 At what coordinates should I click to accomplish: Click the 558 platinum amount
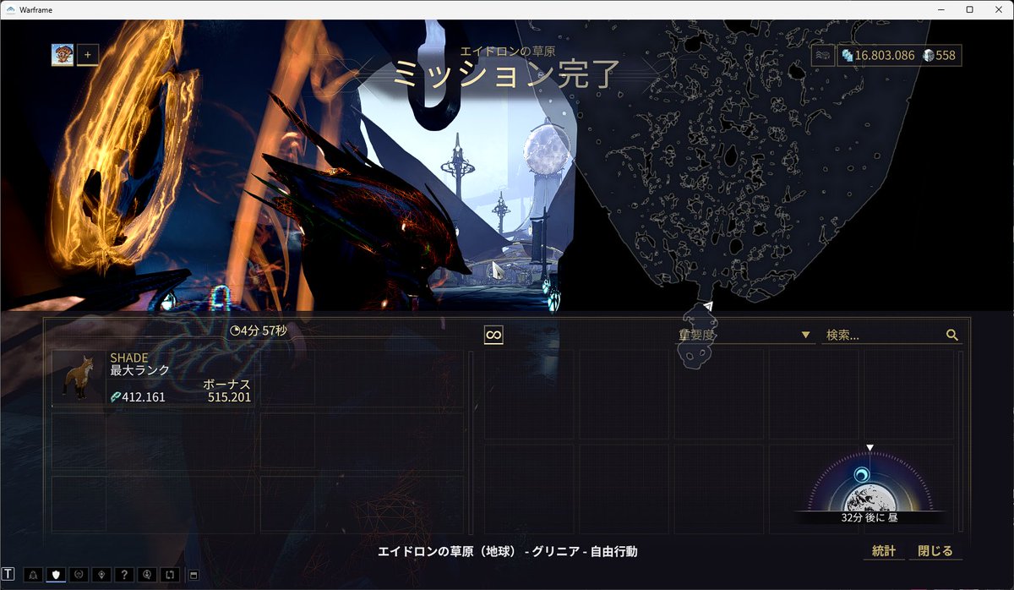(946, 56)
